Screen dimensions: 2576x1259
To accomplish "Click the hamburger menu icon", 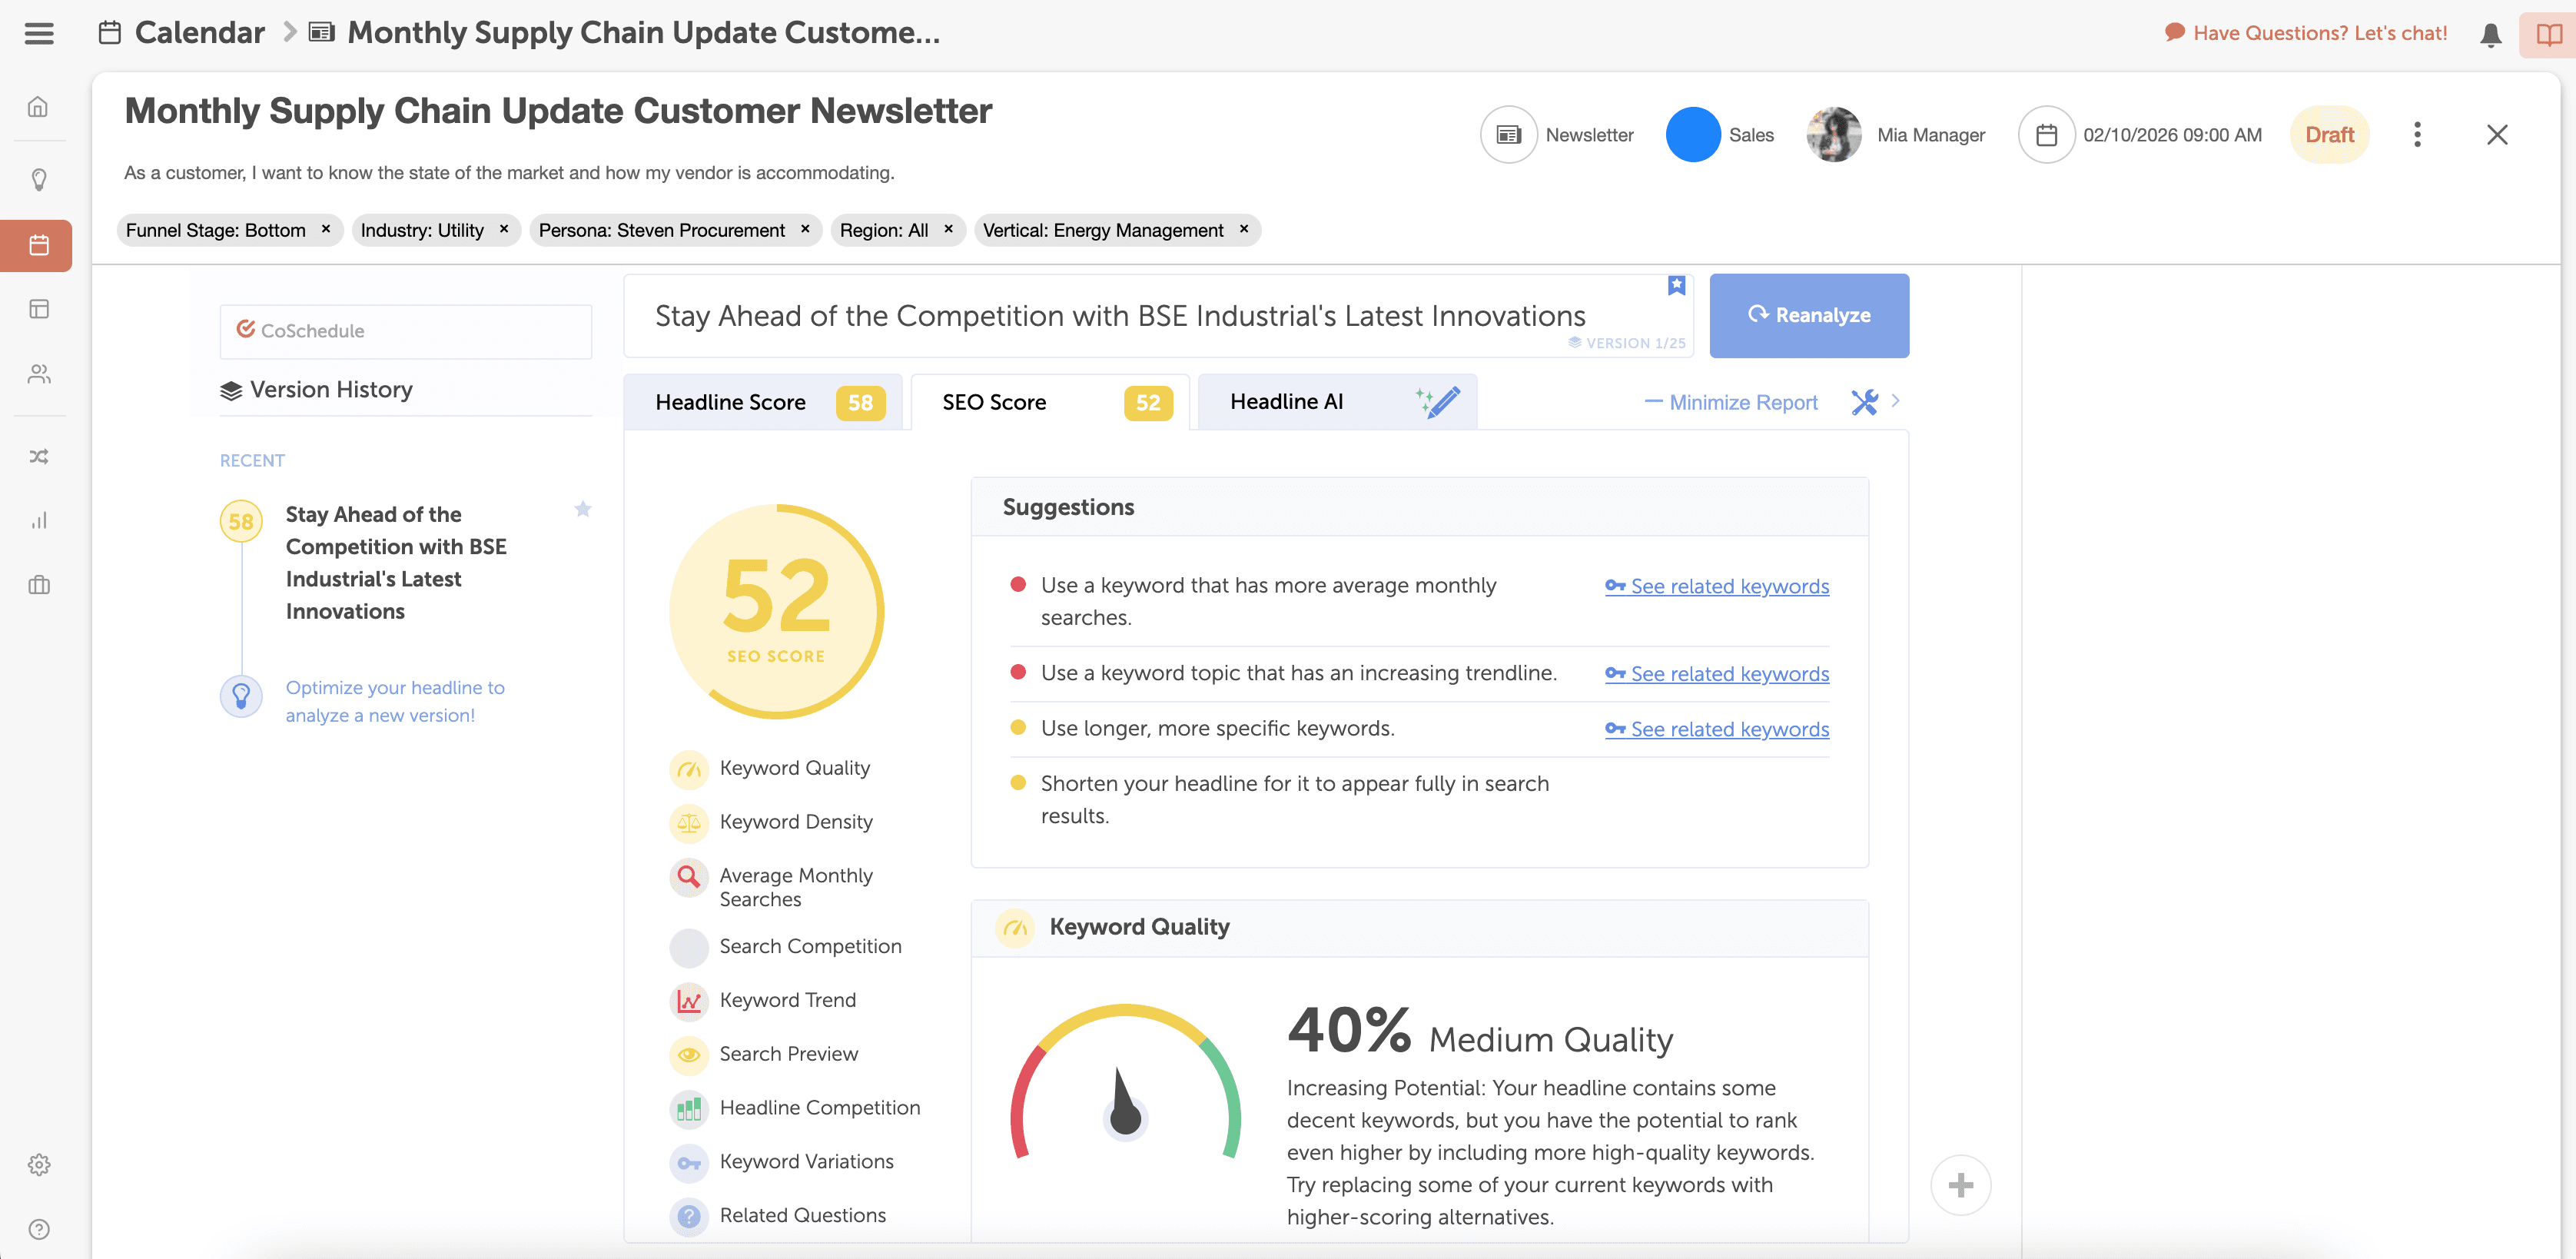I will (x=39, y=33).
